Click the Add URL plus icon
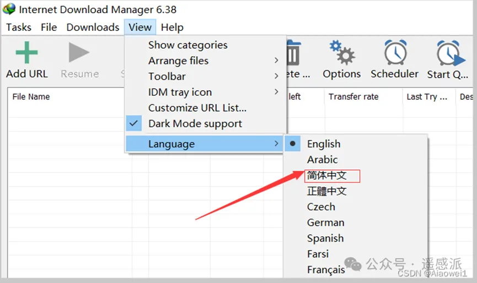 click(x=27, y=52)
